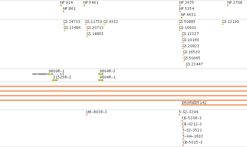Select the NP:861 insertion label
Viewport: 247px width, 147px height.
click(x=69, y=9)
